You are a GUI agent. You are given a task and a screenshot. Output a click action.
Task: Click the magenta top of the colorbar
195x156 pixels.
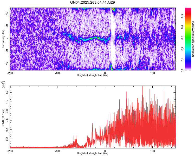188,10
